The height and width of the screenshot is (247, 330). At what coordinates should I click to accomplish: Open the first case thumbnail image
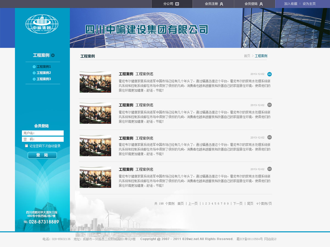tap(95, 82)
